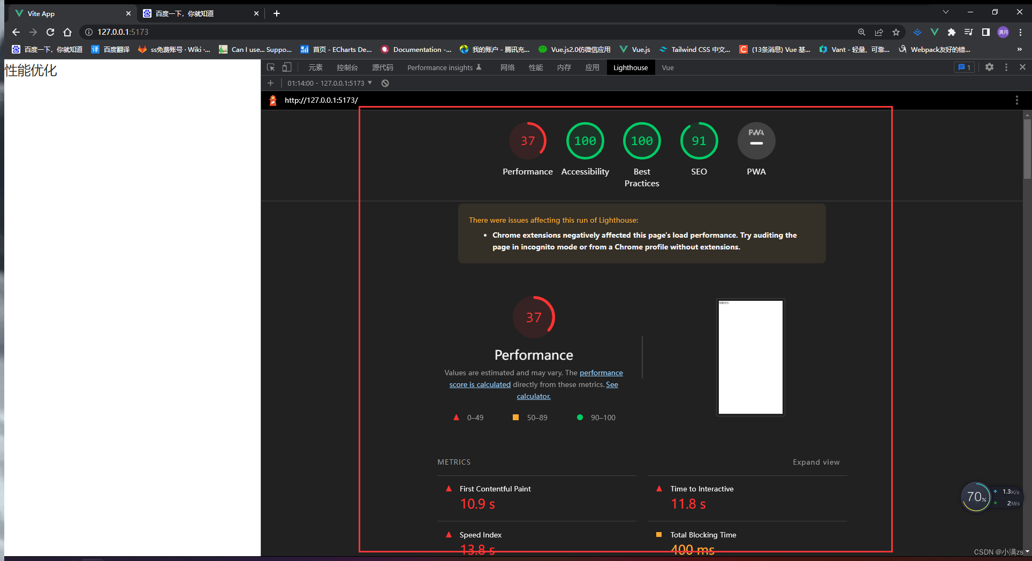Switch to the 元素 tab

click(315, 67)
